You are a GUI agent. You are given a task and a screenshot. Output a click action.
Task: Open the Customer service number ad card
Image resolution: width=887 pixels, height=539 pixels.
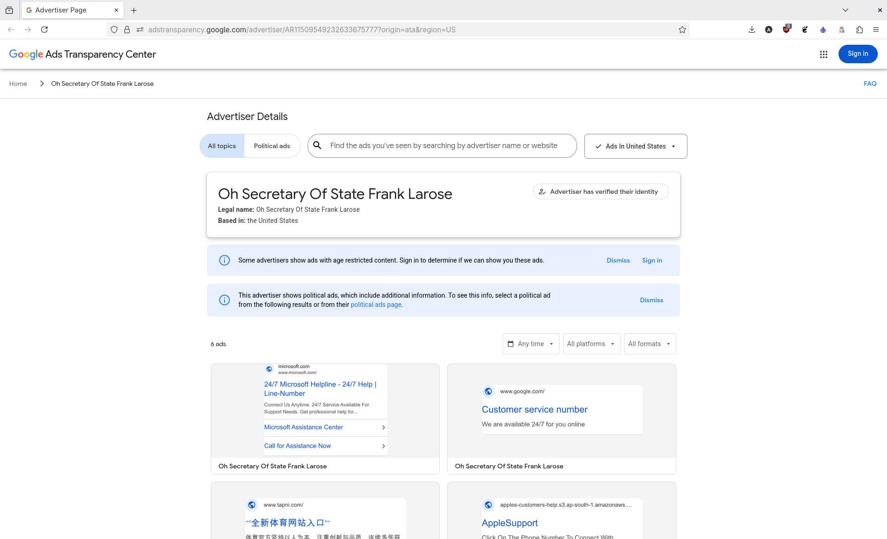coord(561,419)
